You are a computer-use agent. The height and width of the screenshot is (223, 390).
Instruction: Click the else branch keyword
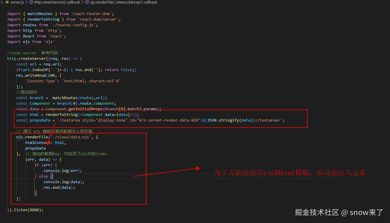pos(43,176)
